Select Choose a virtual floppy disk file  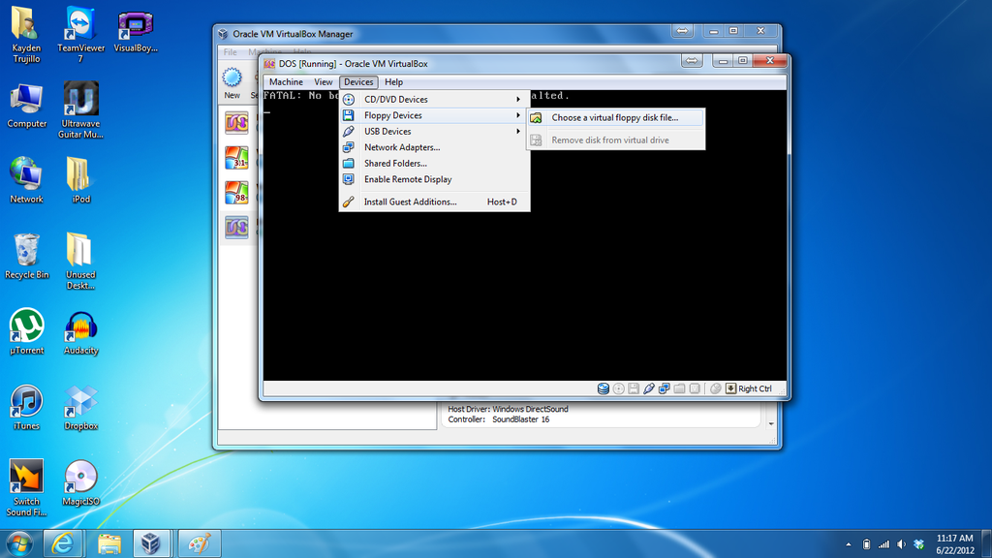click(x=615, y=117)
